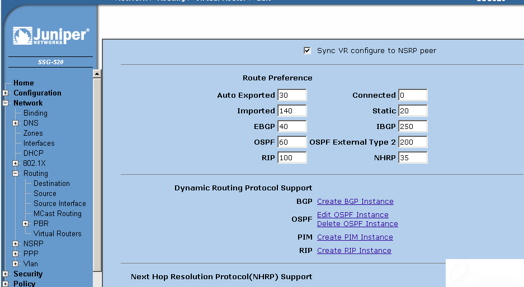
Task: Uncheck Sync VR configure to NSRP peer
Action: 307,51
